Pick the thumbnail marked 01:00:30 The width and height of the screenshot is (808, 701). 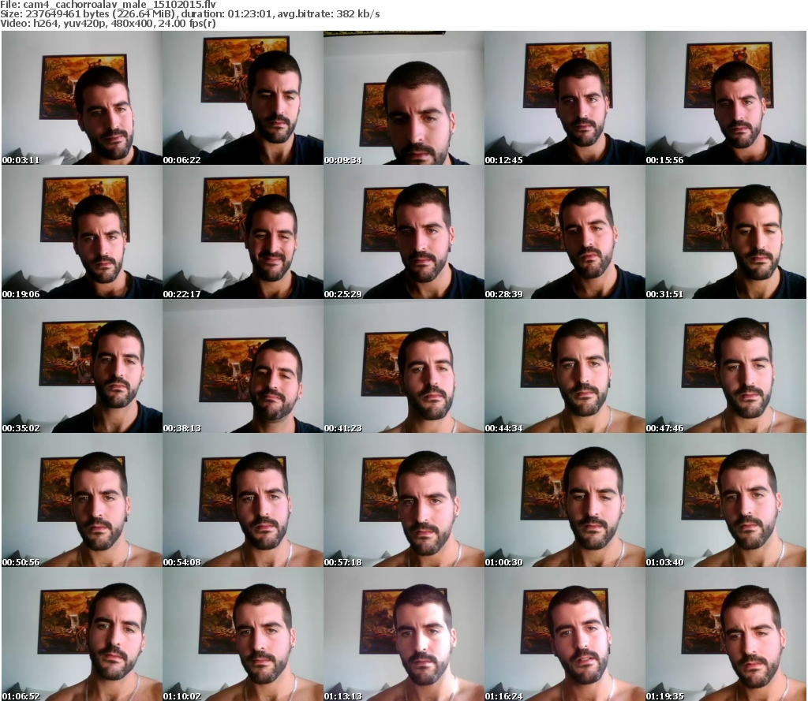tap(565, 500)
